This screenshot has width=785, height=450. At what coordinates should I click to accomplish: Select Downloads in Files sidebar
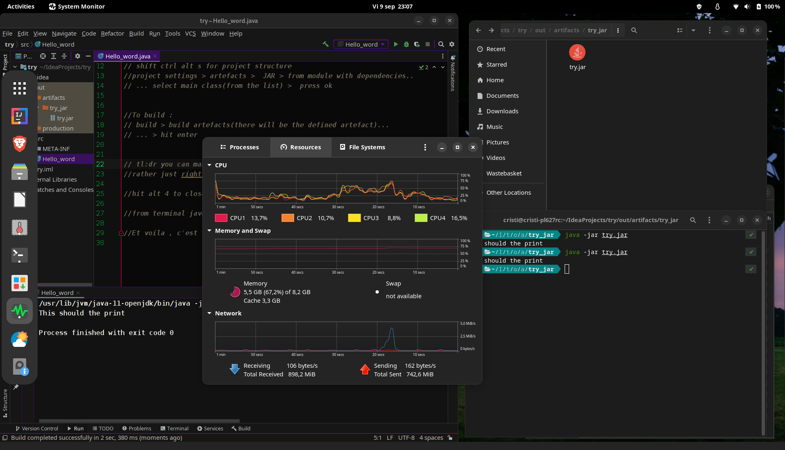click(x=502, y=111)
